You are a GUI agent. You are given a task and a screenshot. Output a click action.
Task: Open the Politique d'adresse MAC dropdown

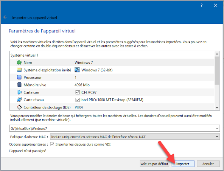(135, 137)
